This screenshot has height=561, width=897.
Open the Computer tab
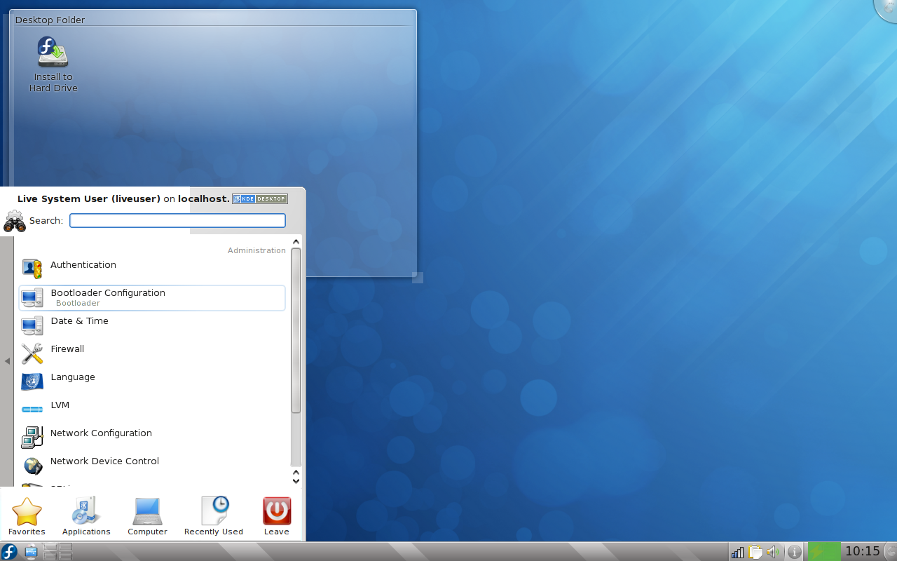tap(147, 516)
